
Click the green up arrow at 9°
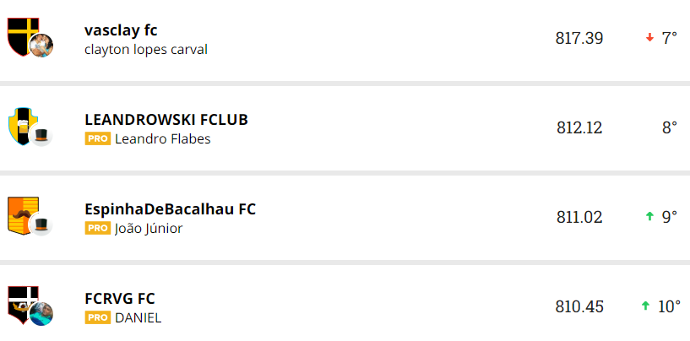pyautogui.click(x=649, y=217)
